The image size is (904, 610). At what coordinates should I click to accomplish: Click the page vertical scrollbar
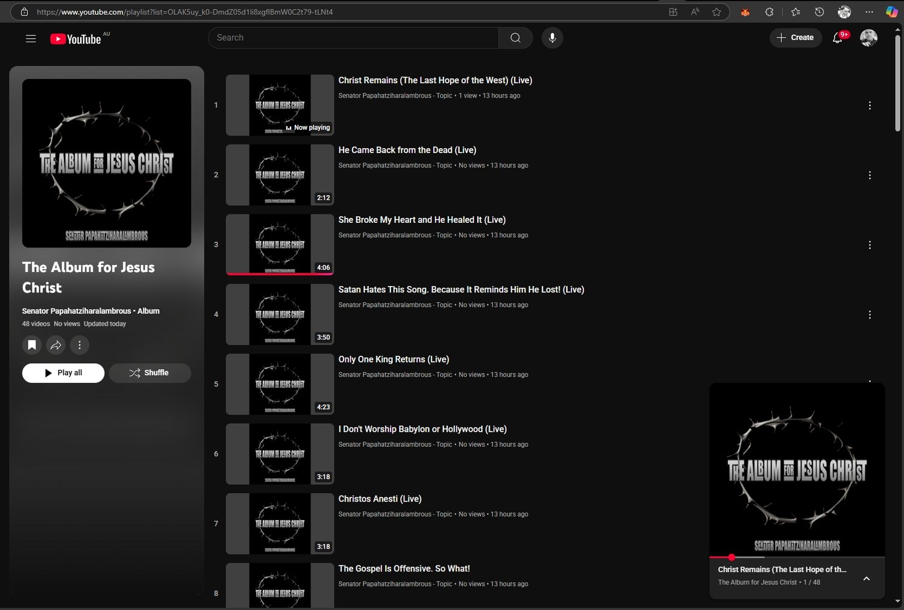[897, 84]
